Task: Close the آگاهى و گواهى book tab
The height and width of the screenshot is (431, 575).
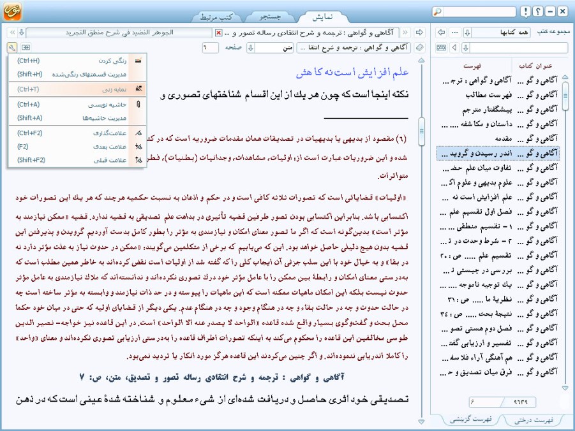Action: pos(218,33)
